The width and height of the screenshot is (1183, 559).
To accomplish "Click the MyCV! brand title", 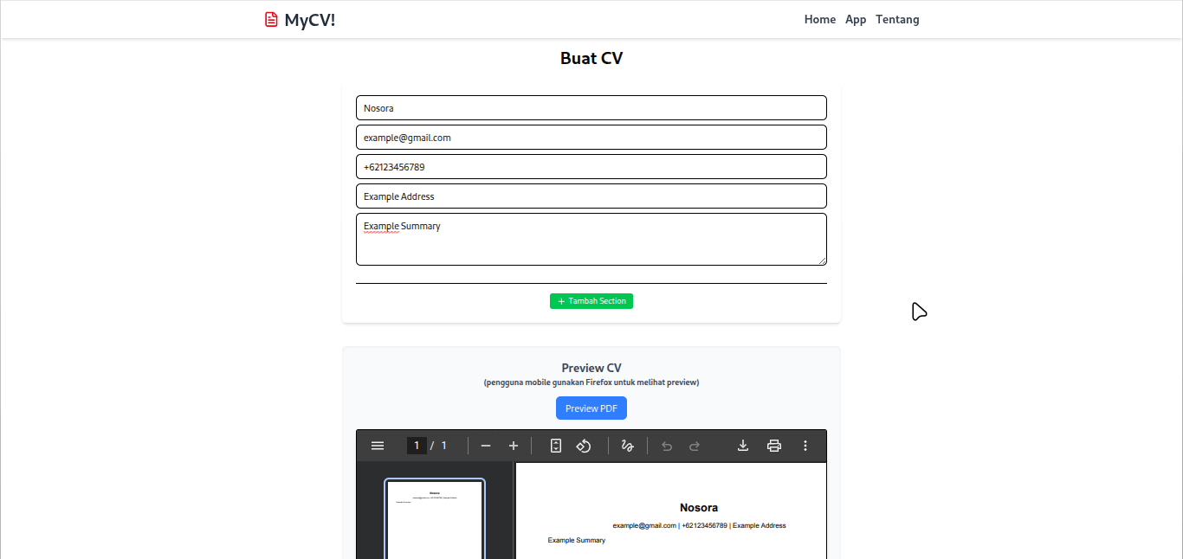I will tap(310, 20).
